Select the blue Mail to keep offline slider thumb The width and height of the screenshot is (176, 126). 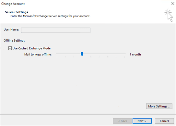click(82, 54)
